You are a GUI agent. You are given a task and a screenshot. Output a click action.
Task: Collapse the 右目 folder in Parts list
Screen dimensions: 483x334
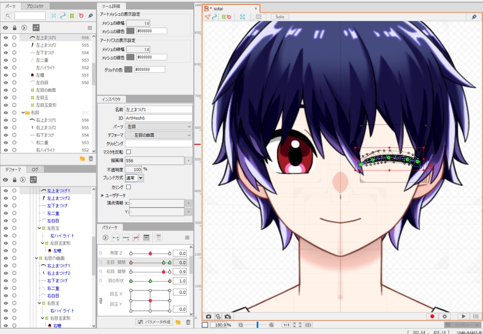point(23,112)
